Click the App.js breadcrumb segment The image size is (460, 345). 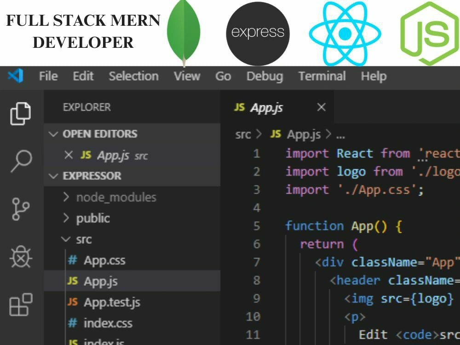[x=304, y=135]
